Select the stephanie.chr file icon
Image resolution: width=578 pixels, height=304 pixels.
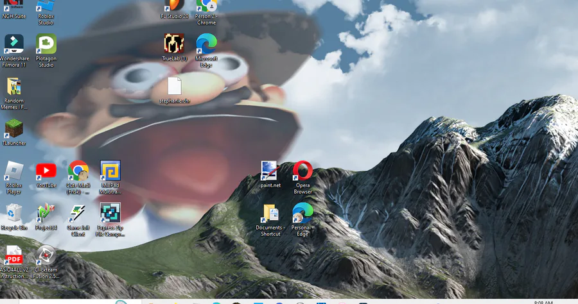174,90
